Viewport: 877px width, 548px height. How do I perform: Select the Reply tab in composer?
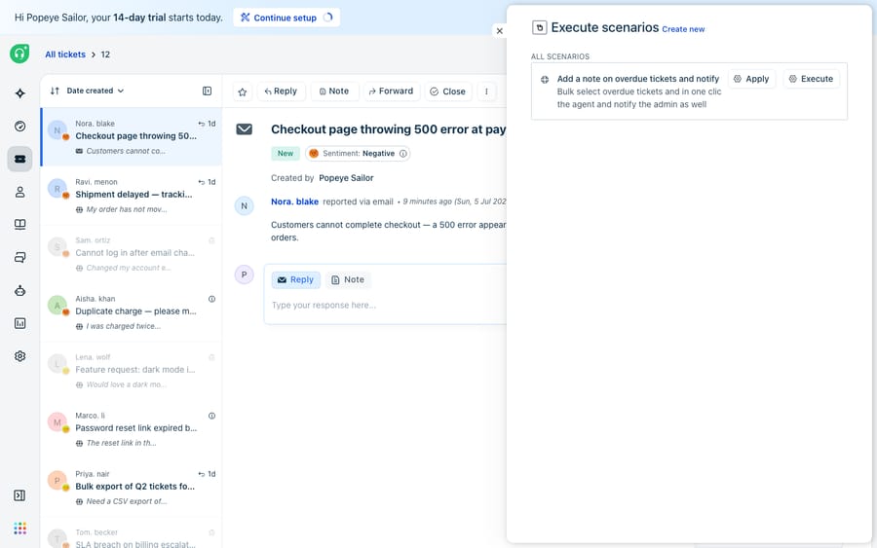(x=296, y=280)
